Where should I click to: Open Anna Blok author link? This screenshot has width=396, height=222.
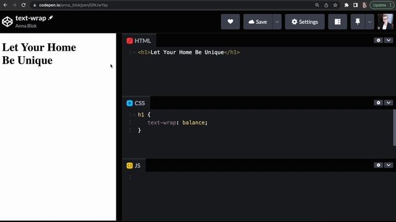click(26, 26)
